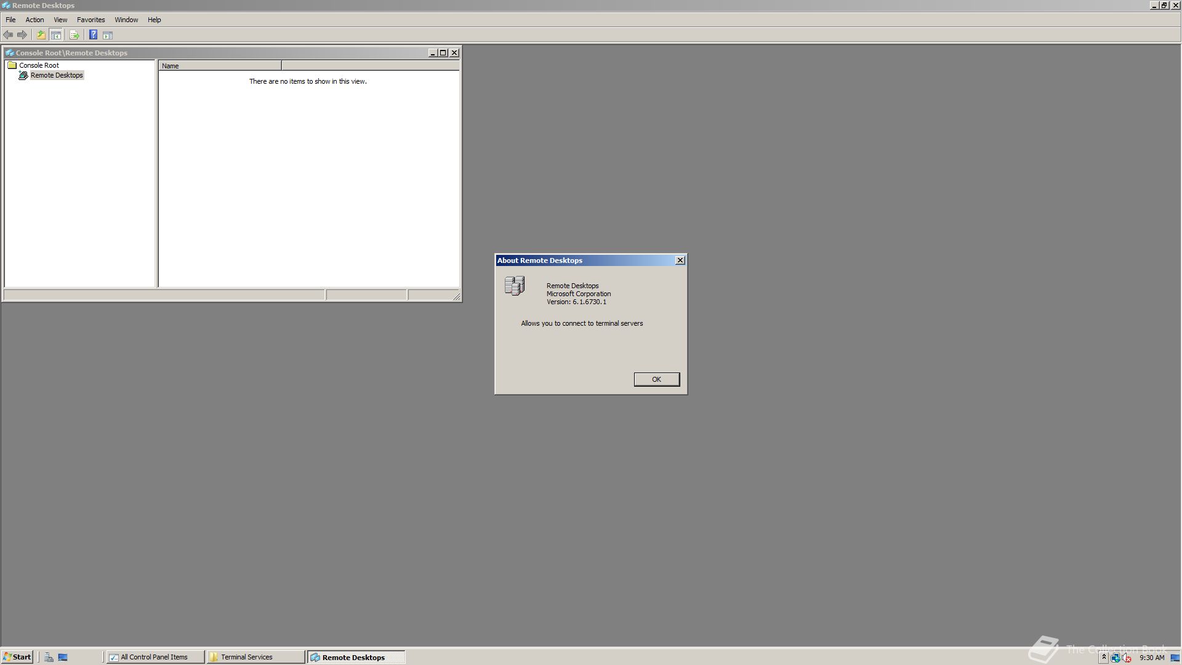Click the Start button
1182x665 pixels.
(17, 657)
